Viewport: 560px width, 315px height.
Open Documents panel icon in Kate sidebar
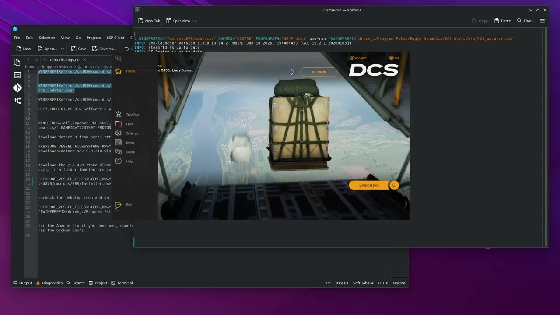[x=17, y=62]
